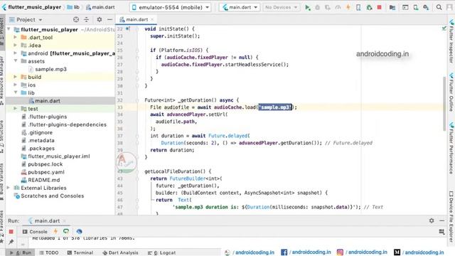Open the Logcat tool window

point(161,252)
